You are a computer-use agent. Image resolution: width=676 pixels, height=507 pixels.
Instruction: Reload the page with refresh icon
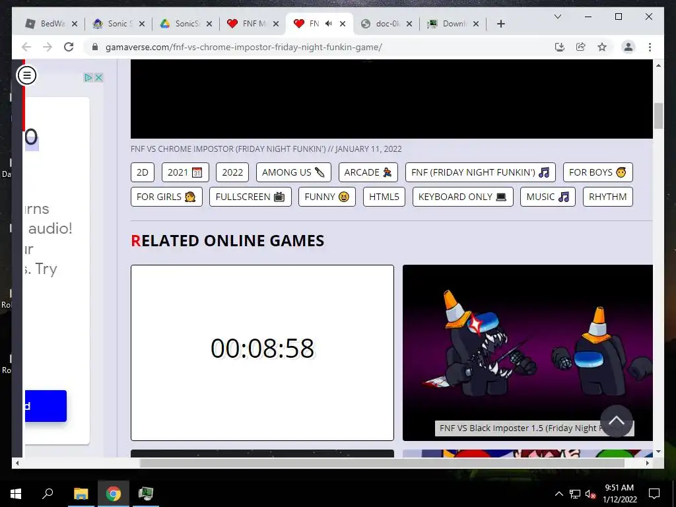pyautogui.click(x=69, y=47)
